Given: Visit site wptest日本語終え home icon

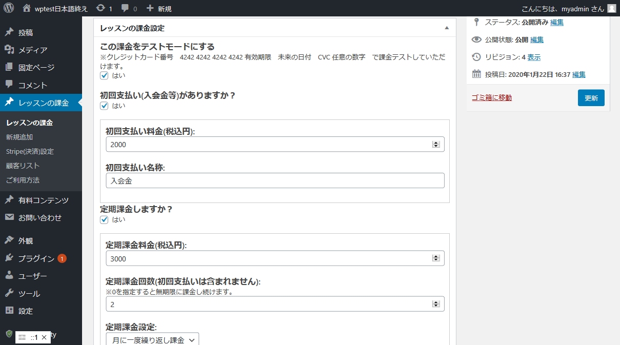Looking at the screenshot, I should click(x=27, y=8).
